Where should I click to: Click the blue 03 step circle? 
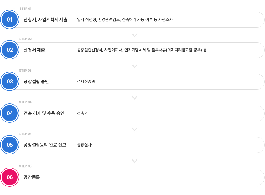(10, 82)
